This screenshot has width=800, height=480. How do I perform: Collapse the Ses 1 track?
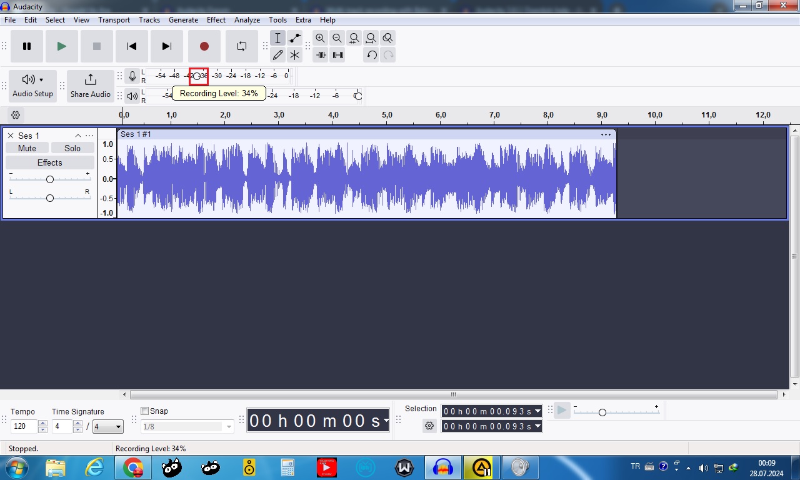click(x=78, y=136)
